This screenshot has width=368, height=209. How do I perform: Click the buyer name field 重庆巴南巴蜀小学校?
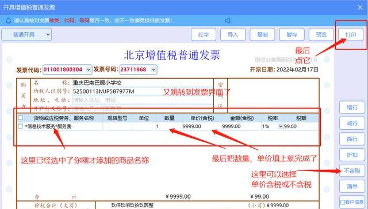[x=143, y=83]
